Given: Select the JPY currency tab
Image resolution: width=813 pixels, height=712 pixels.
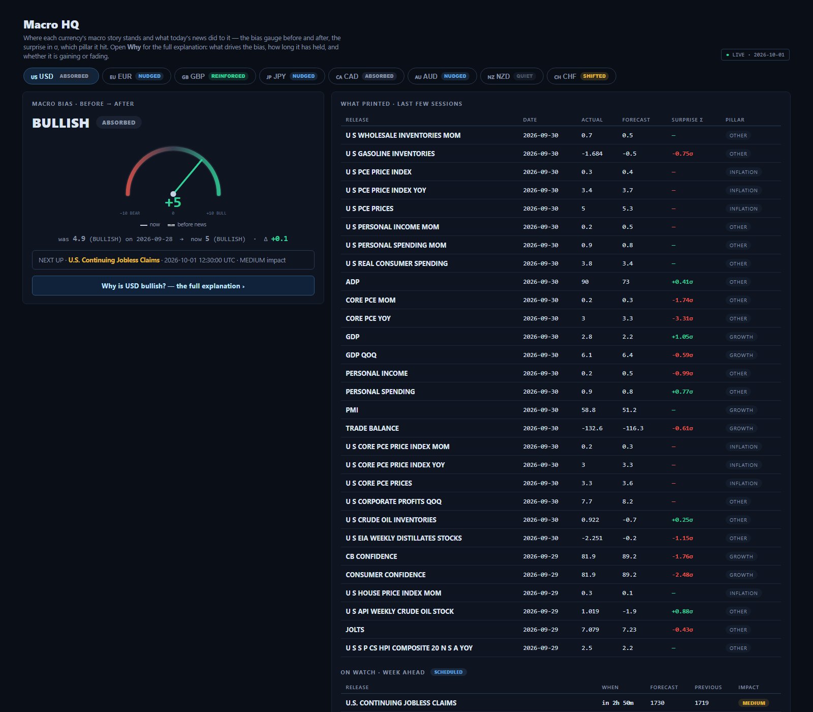Looking at the screenshot, I should [292, 76].
